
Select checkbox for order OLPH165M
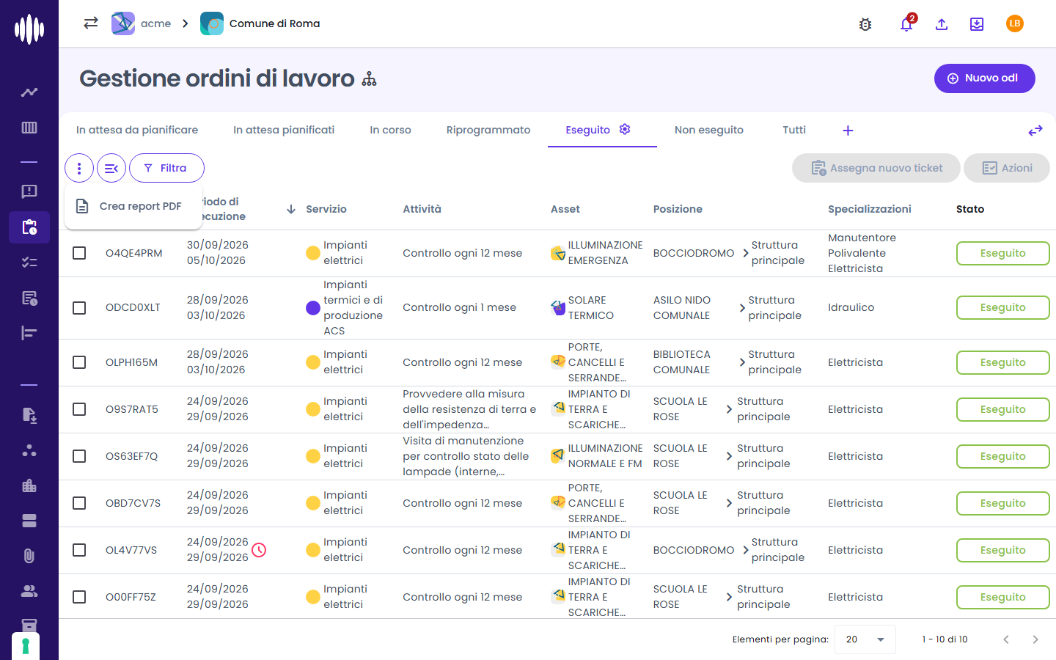click(79, 362)
